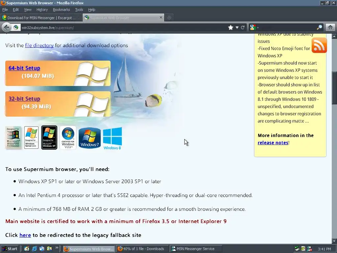Open the File menu

pos(5,10)
